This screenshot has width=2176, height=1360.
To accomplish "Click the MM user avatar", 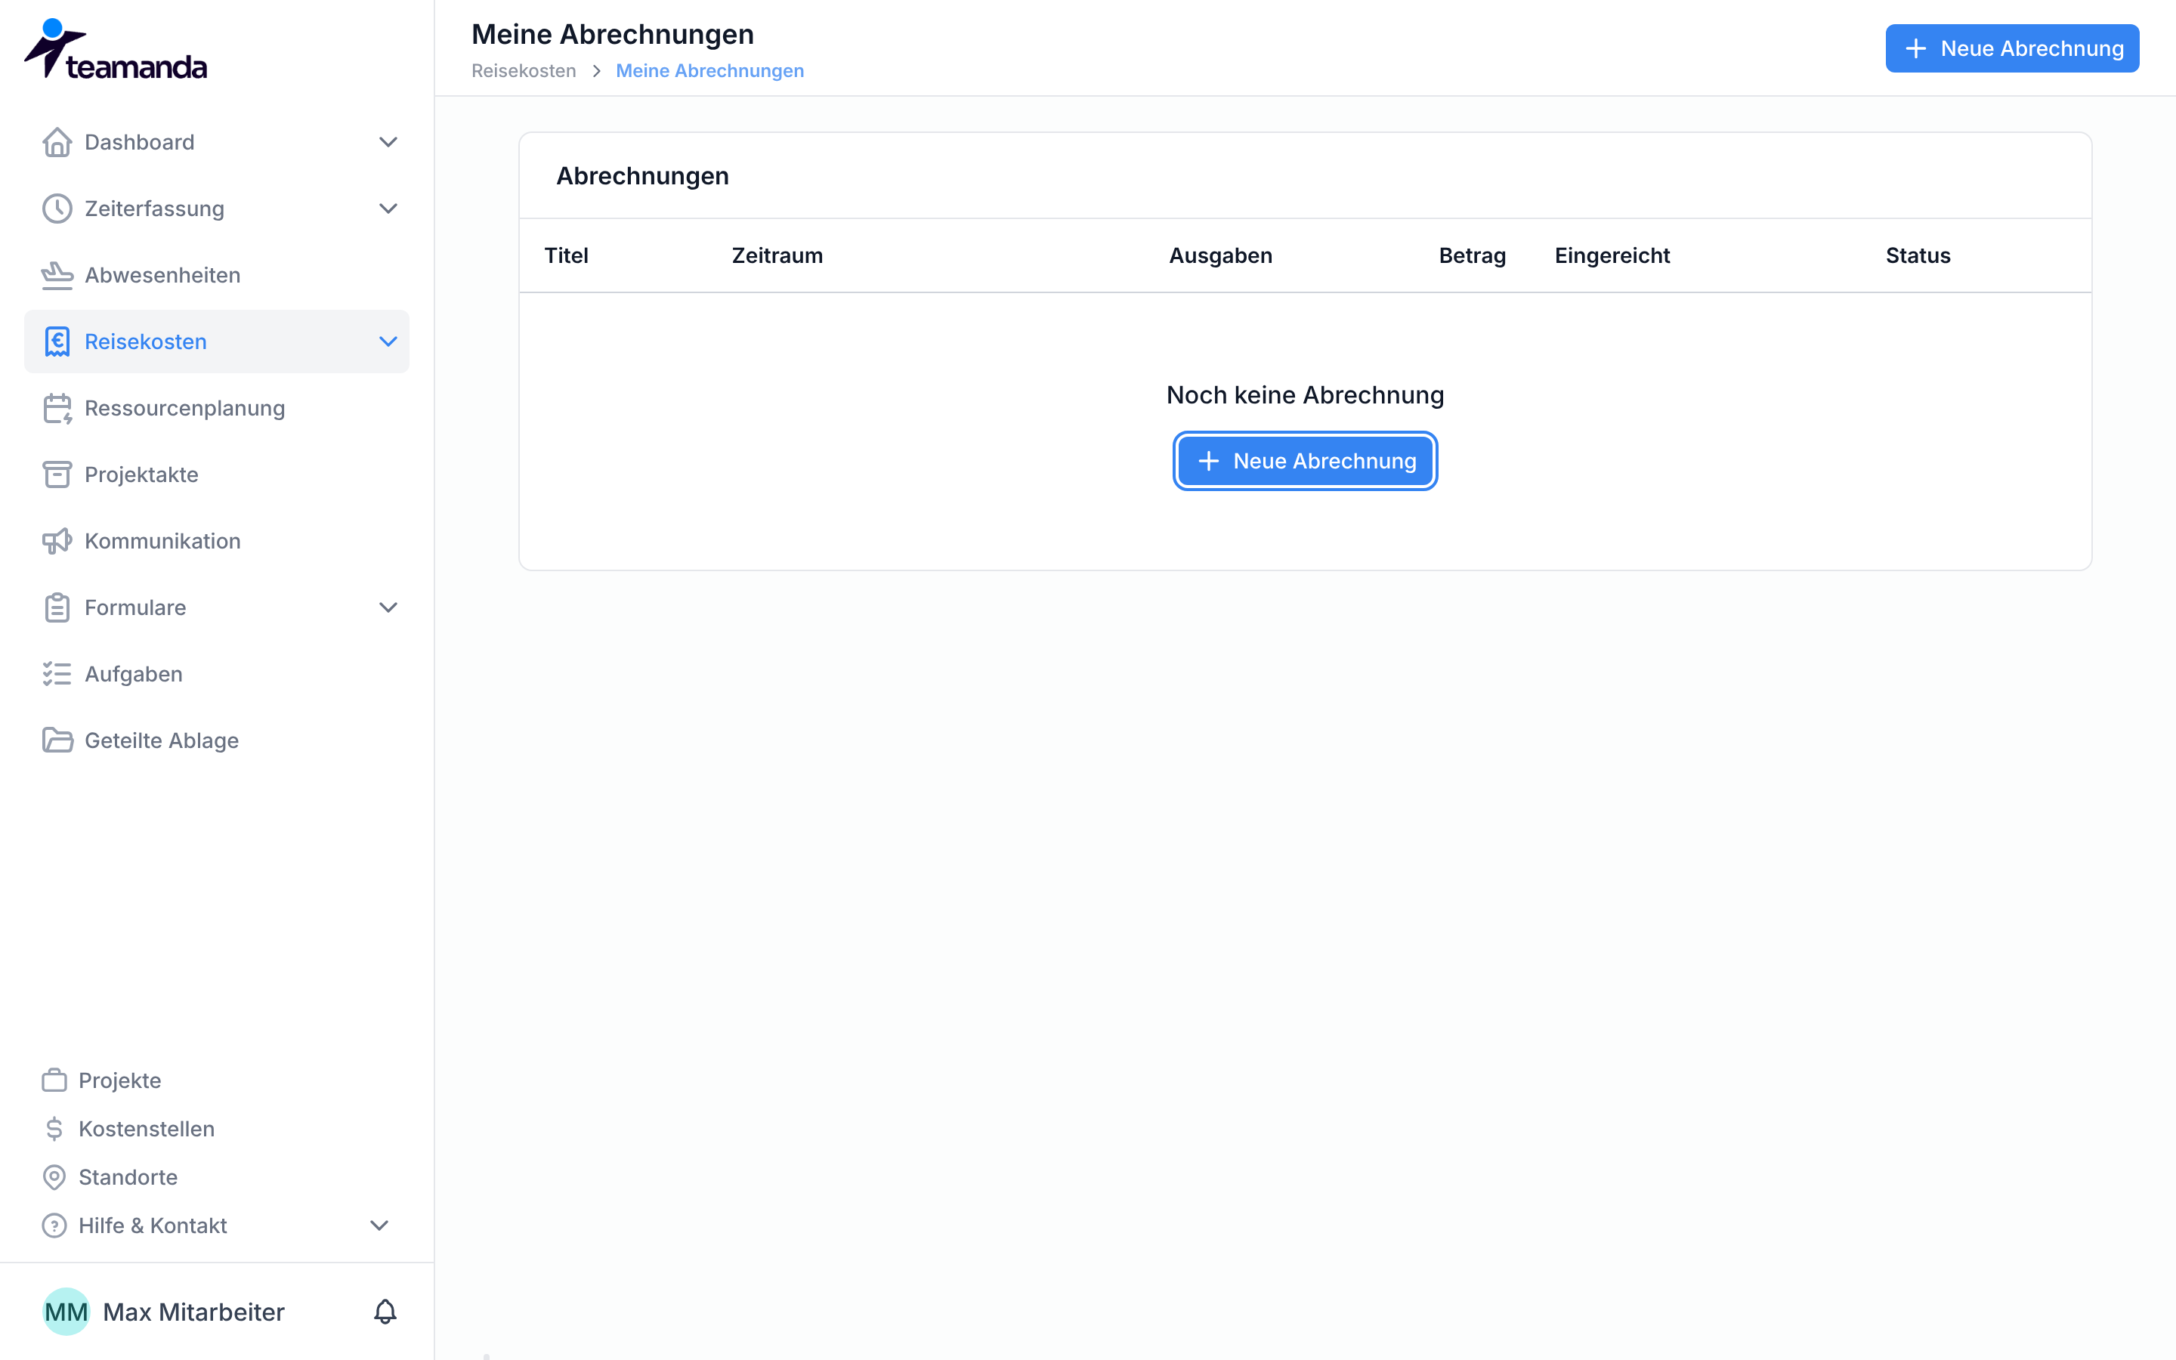I will tap(66, 1312).
